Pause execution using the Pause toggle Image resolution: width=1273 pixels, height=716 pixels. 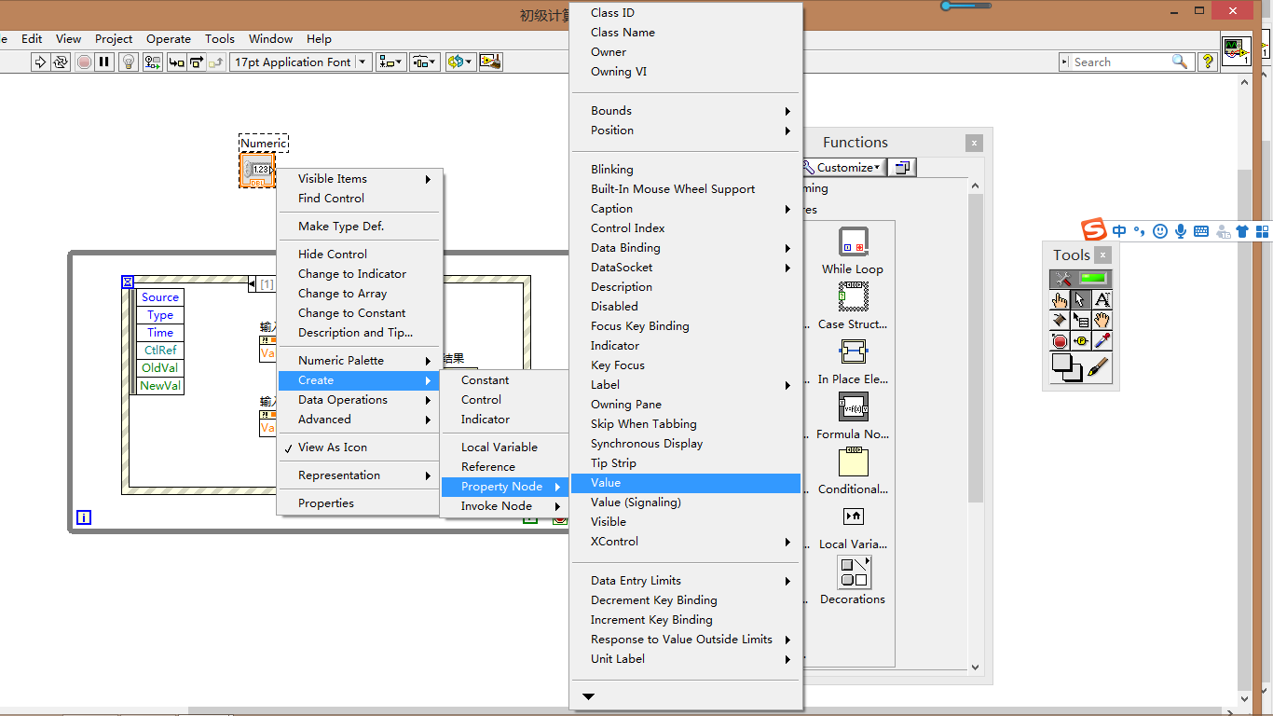104,62
